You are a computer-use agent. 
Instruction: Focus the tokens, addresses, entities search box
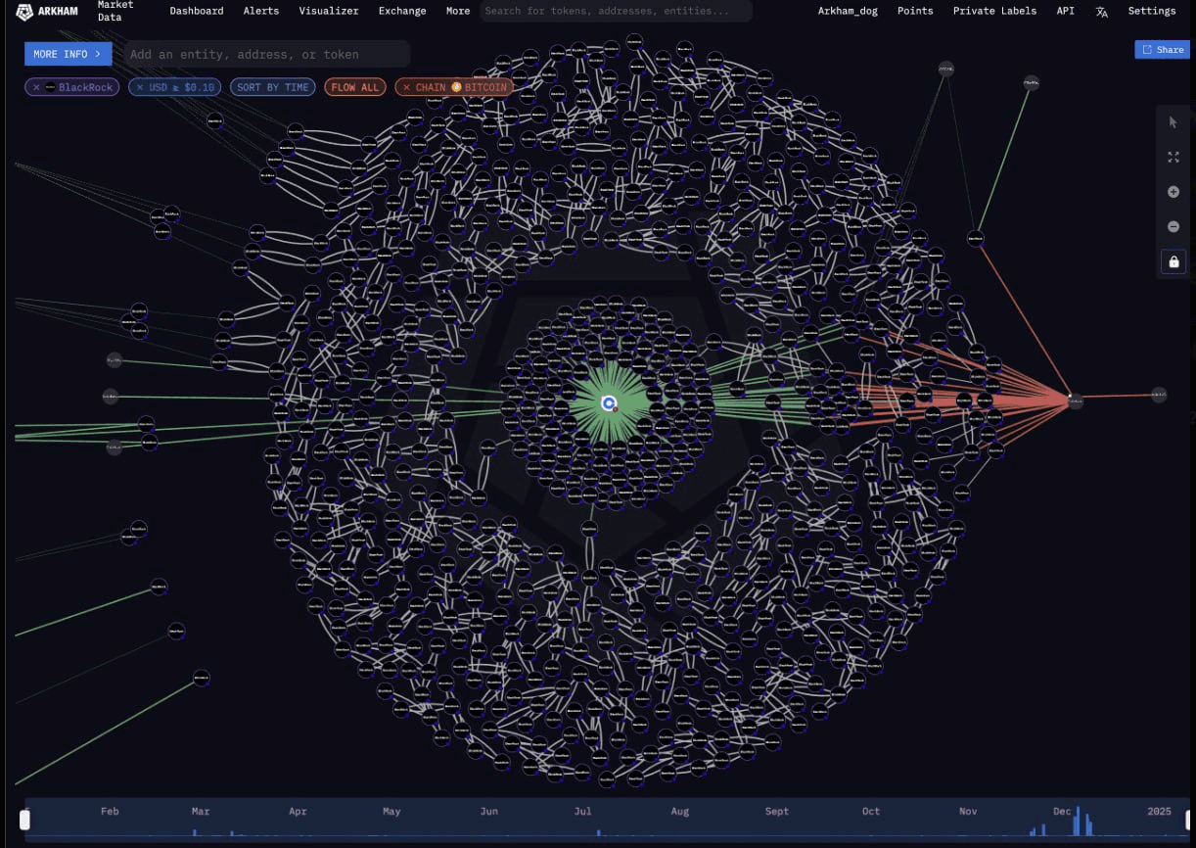616,11
